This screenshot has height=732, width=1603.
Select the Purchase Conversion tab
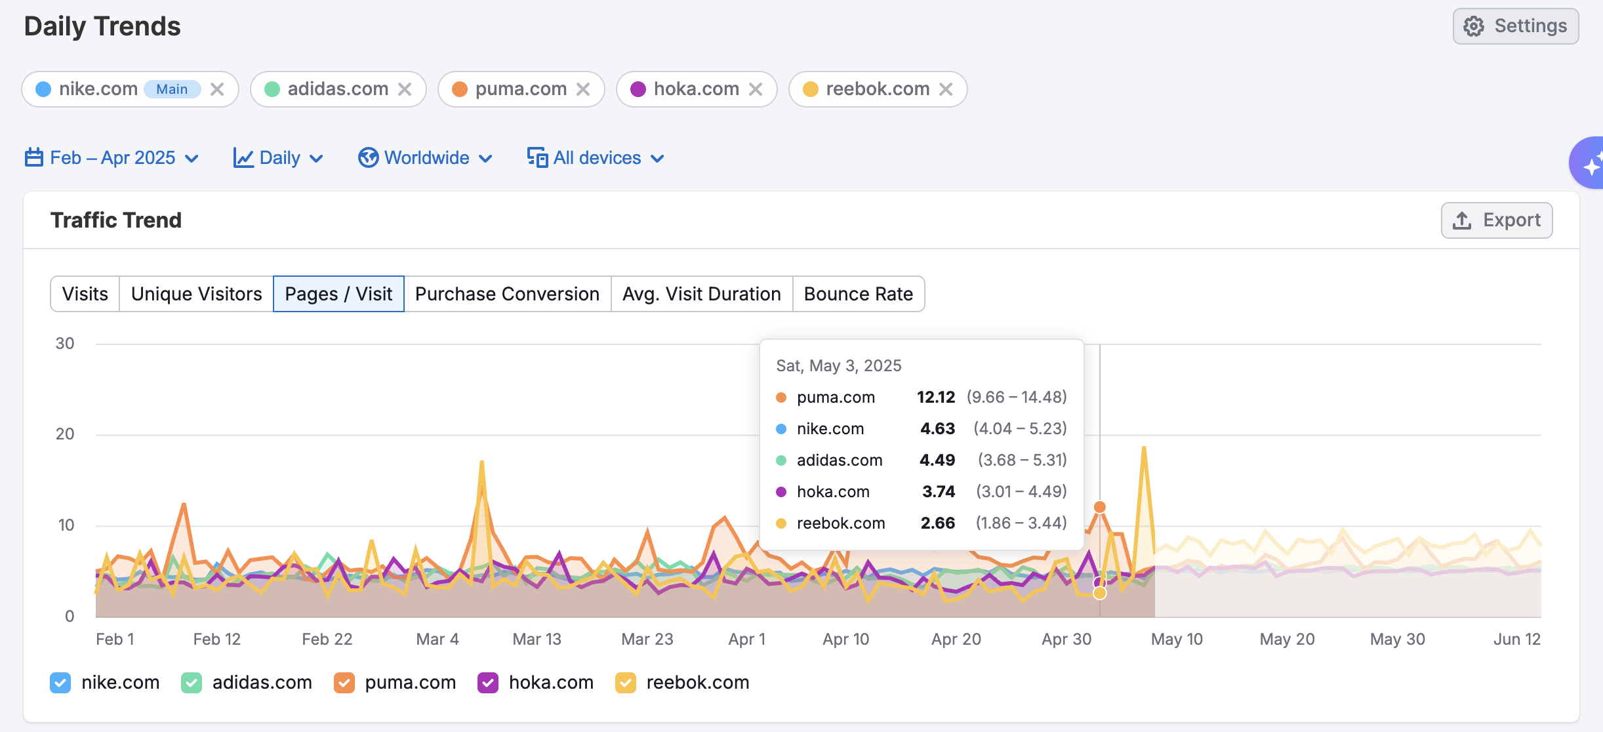pyautogui.click(x=507, y=294)
